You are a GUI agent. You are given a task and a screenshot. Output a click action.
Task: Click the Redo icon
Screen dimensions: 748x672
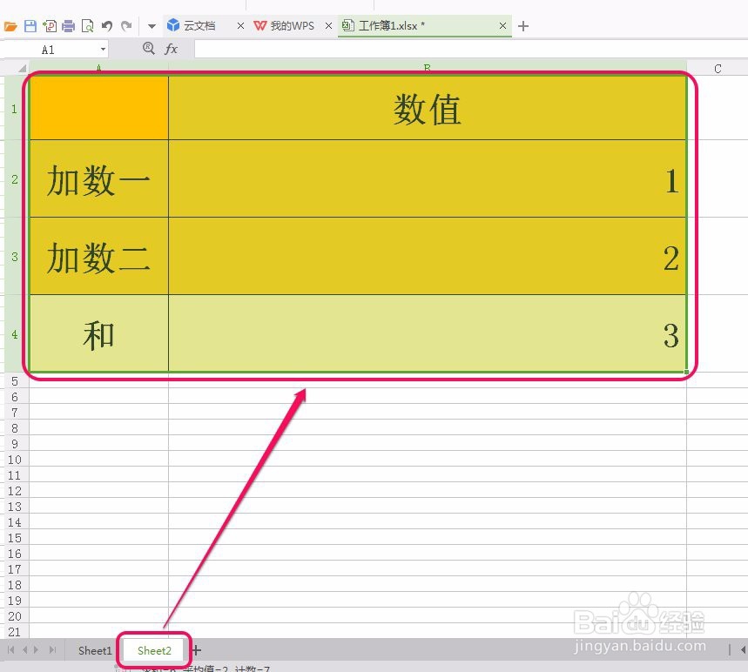(125, 25)
